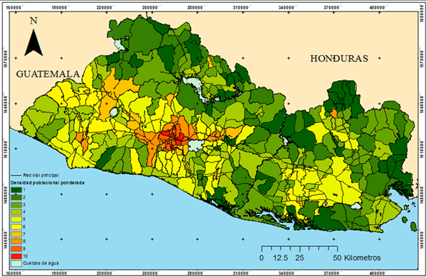The height and width of the screenshot is (277, 427).
Task: Click the 50 Kilometros scale bar label
Action: pos(357,257)
